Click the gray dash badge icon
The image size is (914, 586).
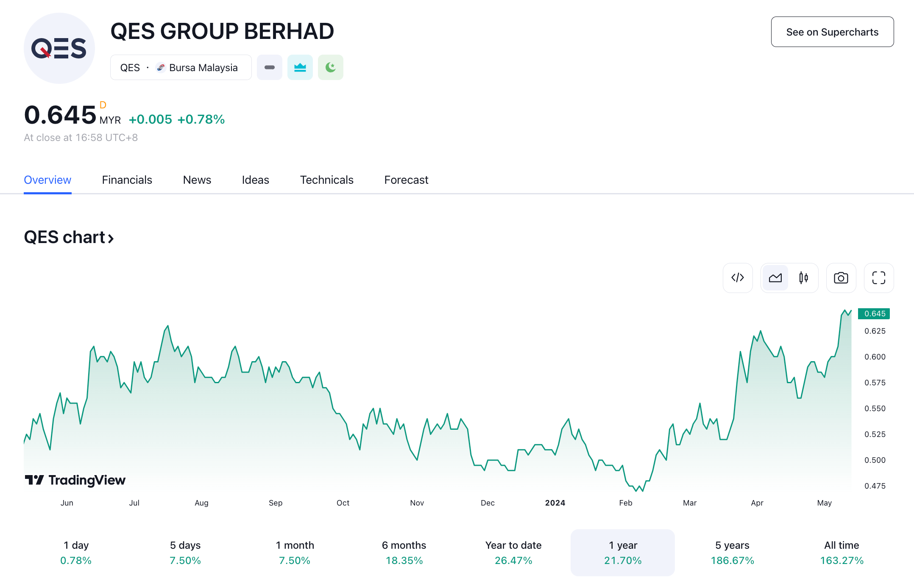pyautogui.click(x=269, y=67)
